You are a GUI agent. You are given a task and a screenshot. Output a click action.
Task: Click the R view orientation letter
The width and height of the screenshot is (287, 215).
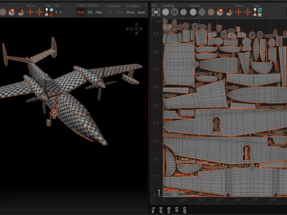141,29
